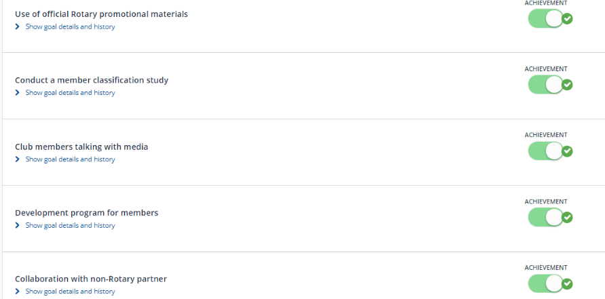Screen dimensions: 605x299
Task: Disable Development program for members achievement toggle
Action: (x=547, y=218)
